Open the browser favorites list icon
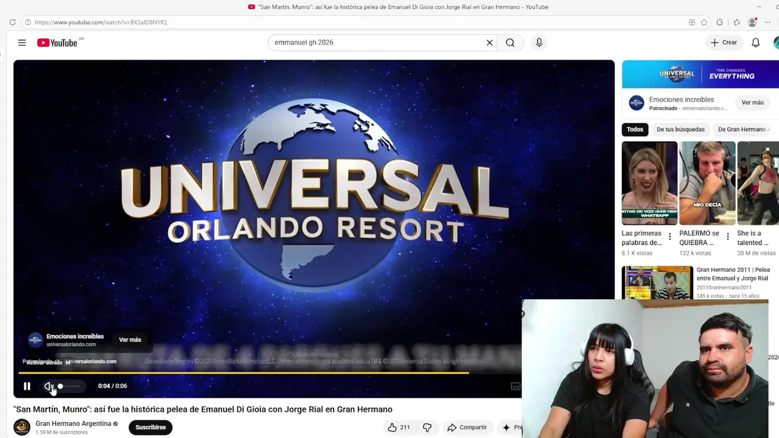 [736, 23]
